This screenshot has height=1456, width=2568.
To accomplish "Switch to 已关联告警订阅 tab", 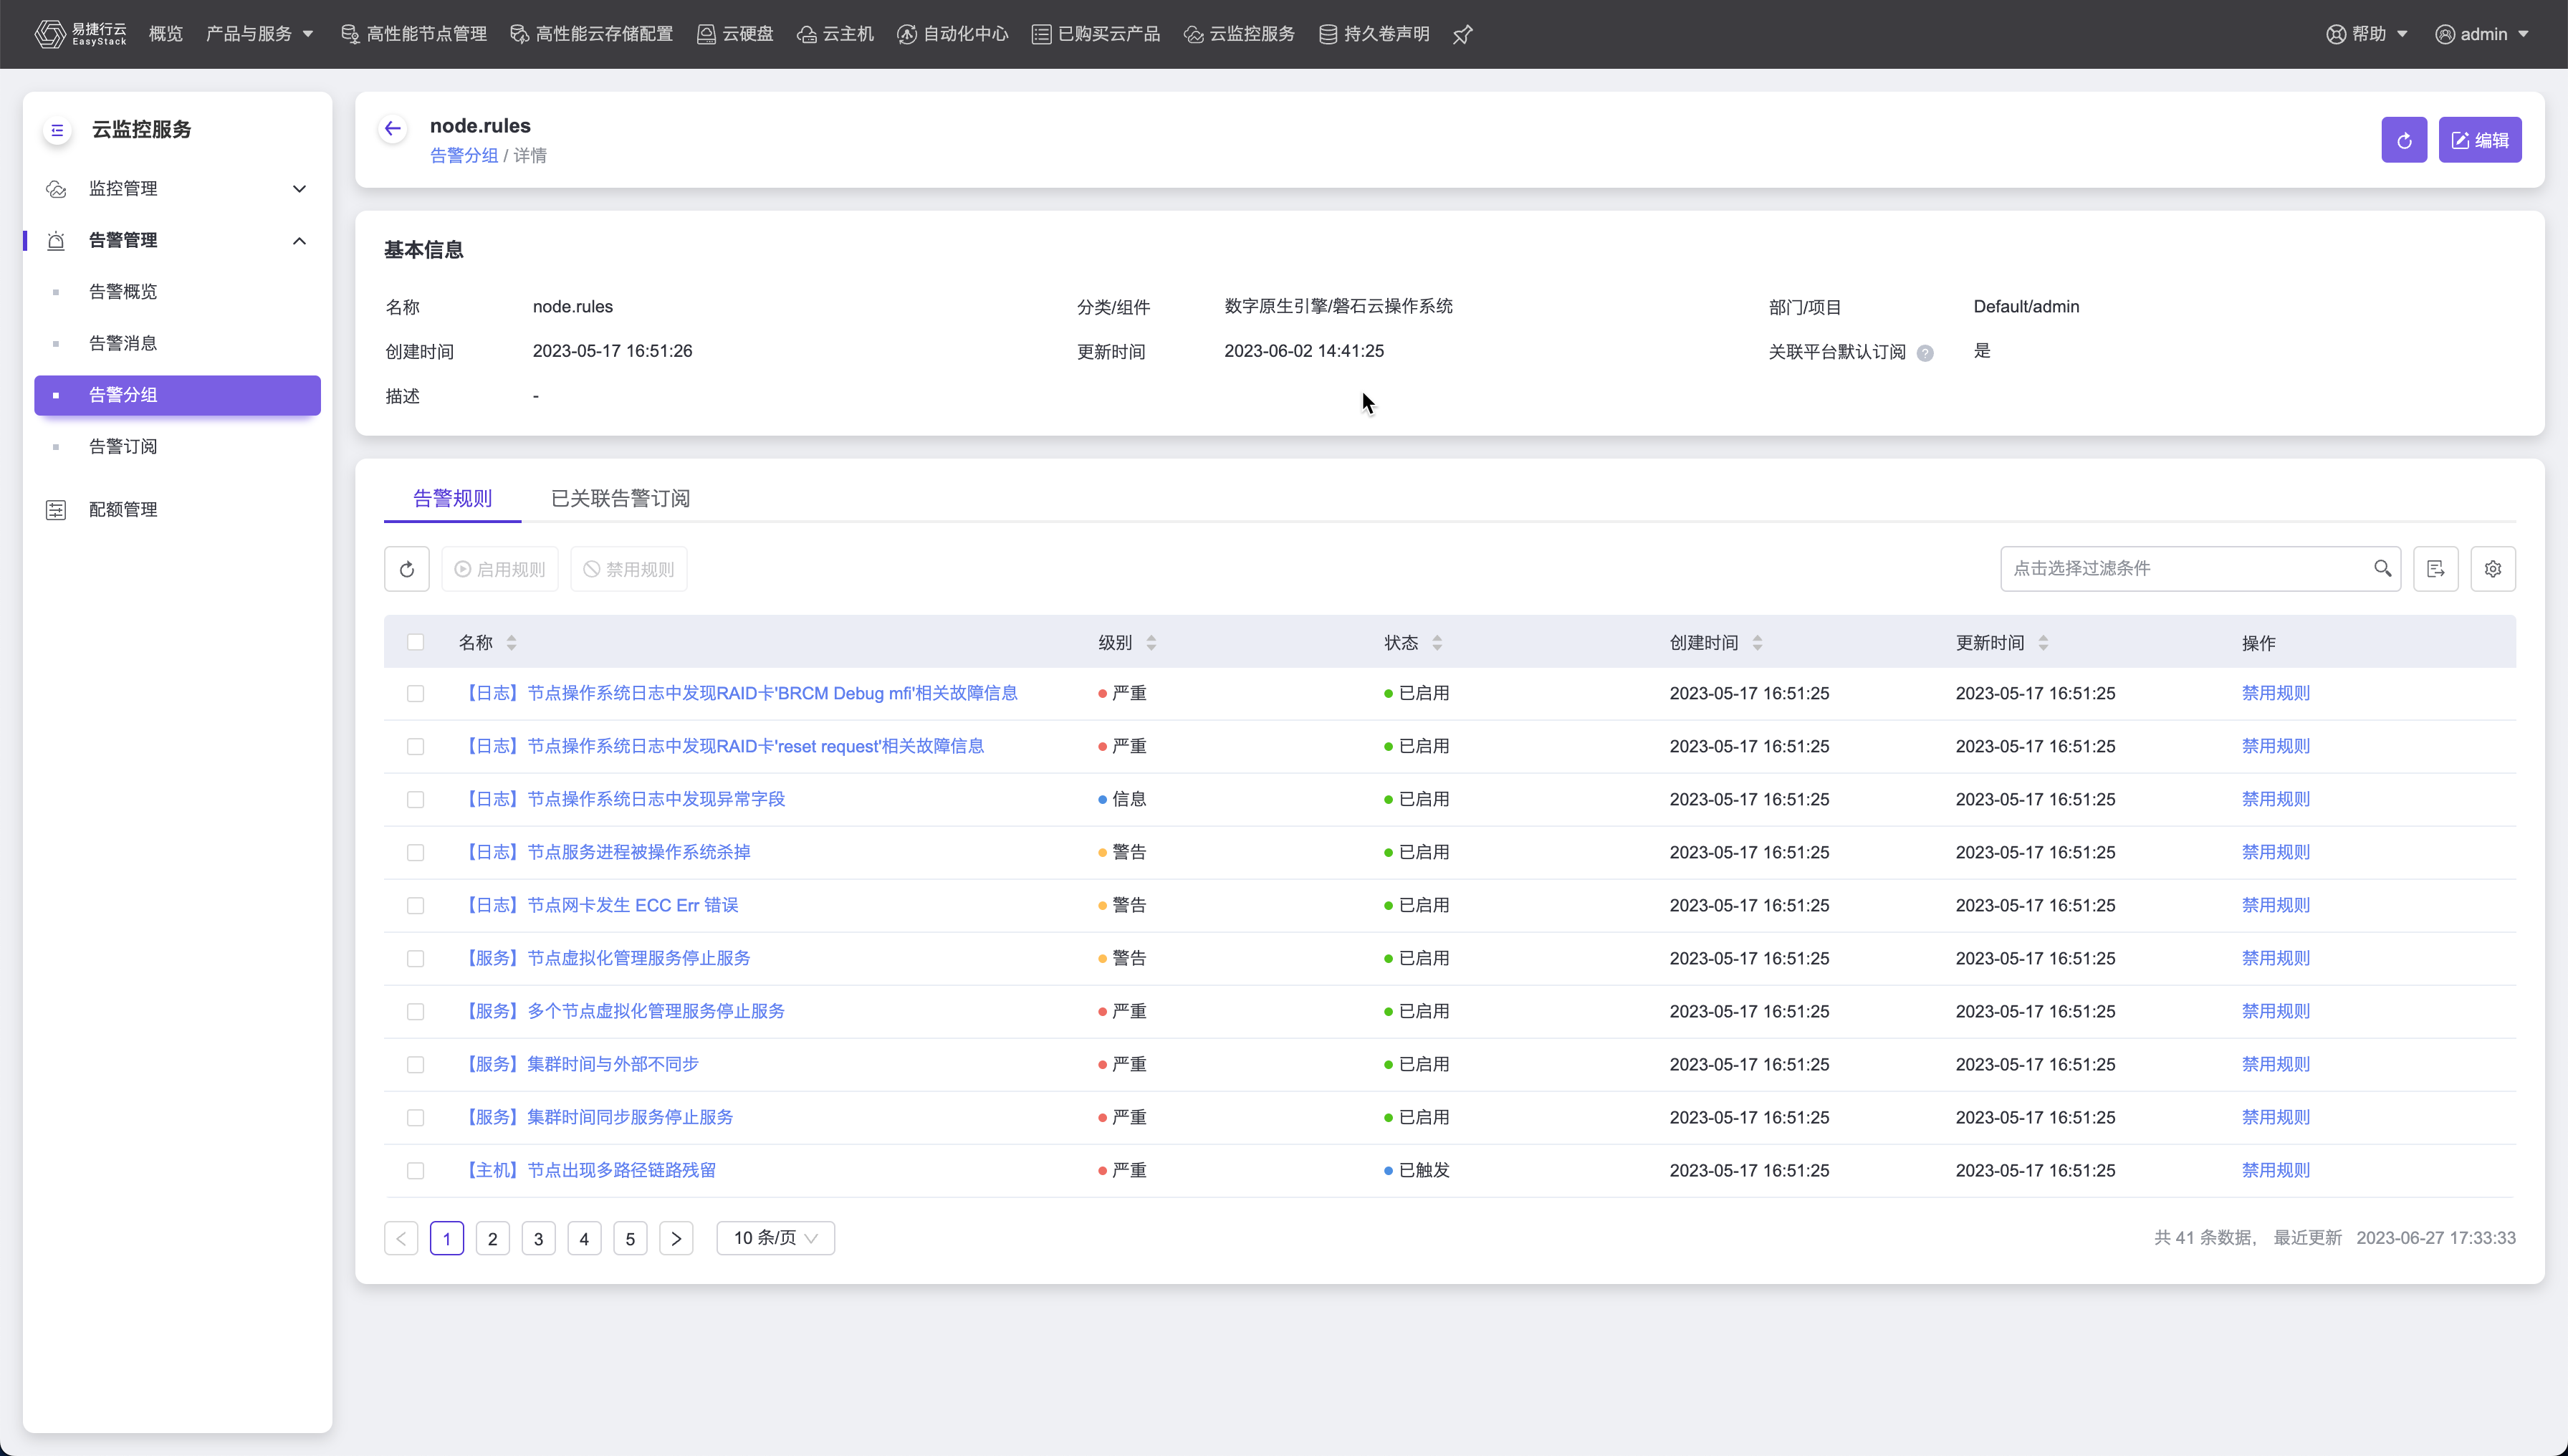I will (620, 498).
